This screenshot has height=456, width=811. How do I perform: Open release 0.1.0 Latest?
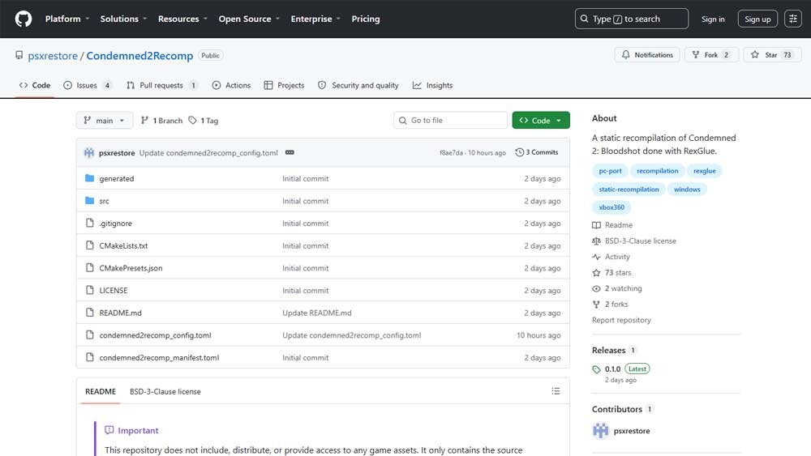coord(621,369)
